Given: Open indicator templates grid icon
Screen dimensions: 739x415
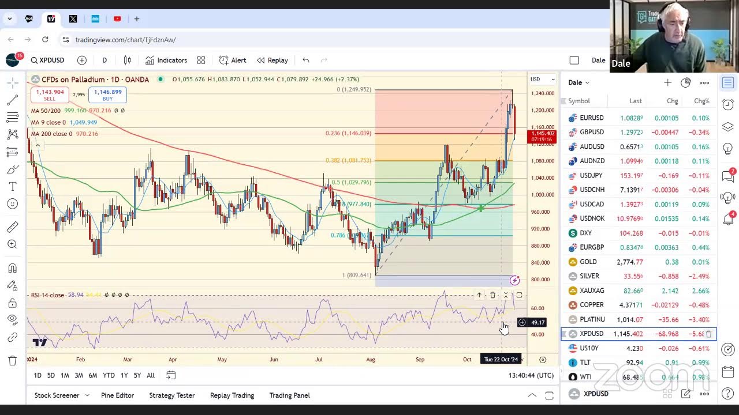Looking at the screenshot, I should [201, 60].
